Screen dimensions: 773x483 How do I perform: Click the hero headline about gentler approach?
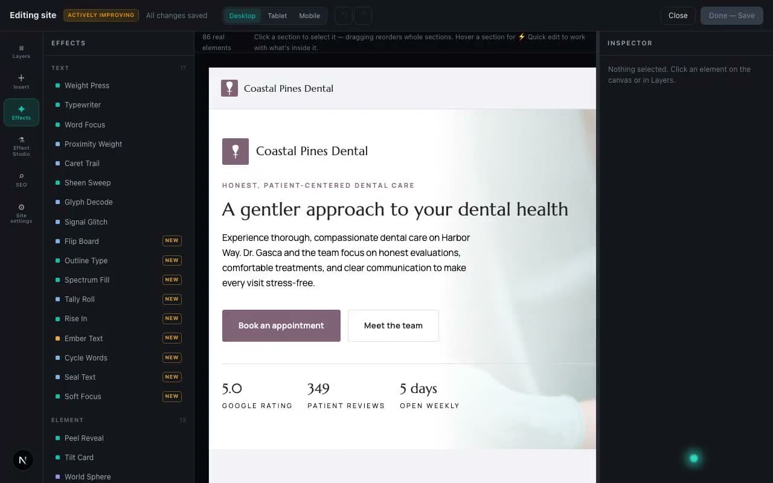tap(395, 210)
